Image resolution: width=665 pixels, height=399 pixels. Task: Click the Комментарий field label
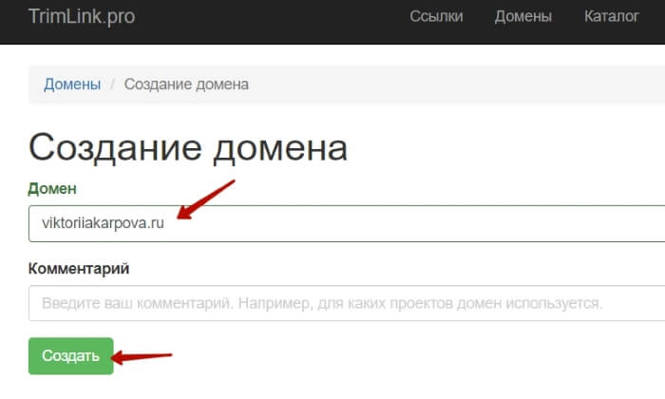click(79, 268)
